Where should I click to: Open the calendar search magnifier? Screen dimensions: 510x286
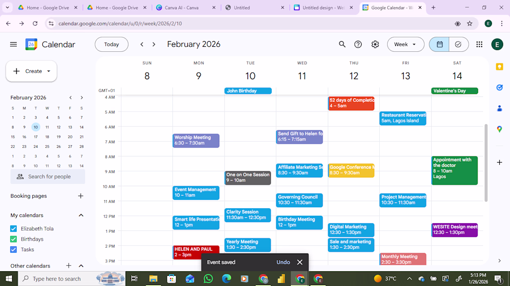click(x=342, y=44)
